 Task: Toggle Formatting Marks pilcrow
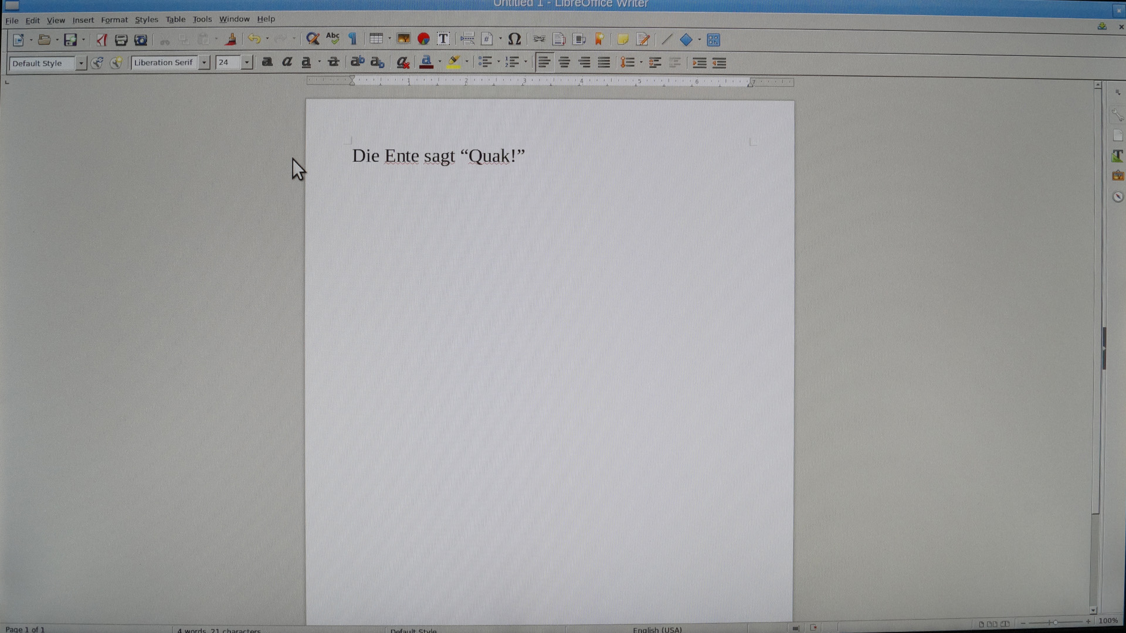pyautogui.click(x=352, y=39)
